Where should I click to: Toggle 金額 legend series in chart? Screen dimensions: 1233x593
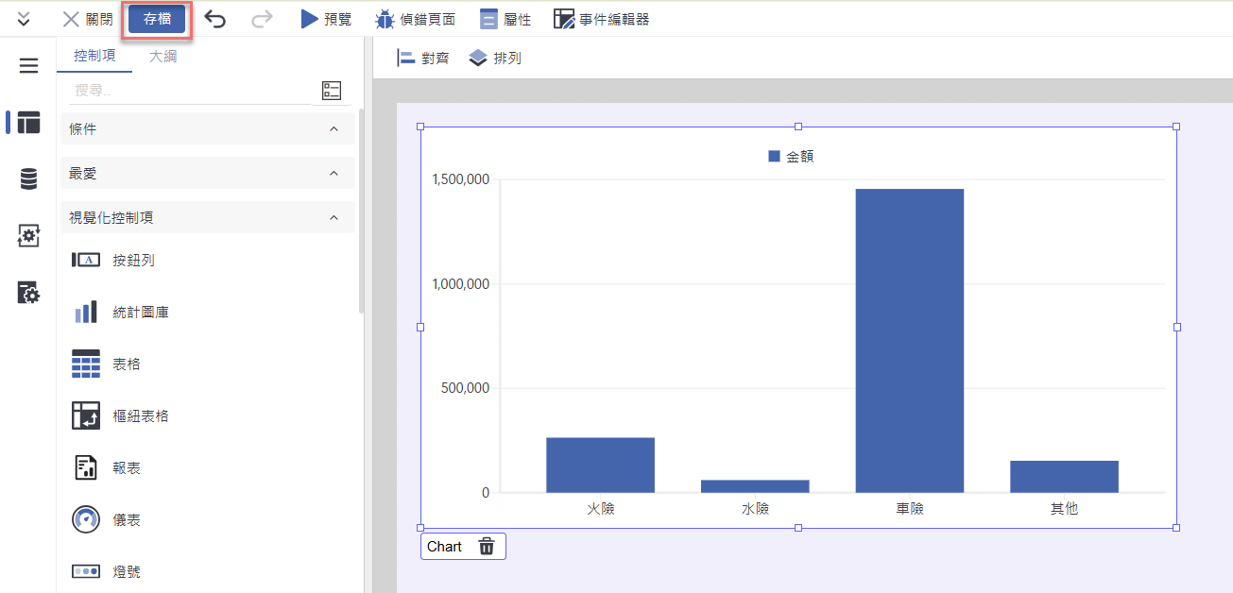click(x=791, y=157)
